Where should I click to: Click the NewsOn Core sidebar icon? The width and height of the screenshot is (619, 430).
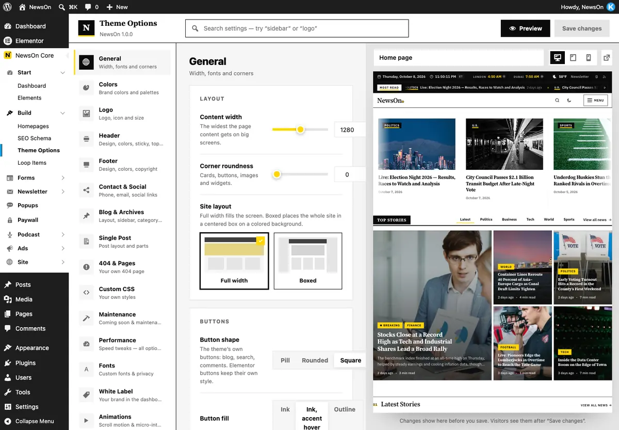click(x=8, y=55)
